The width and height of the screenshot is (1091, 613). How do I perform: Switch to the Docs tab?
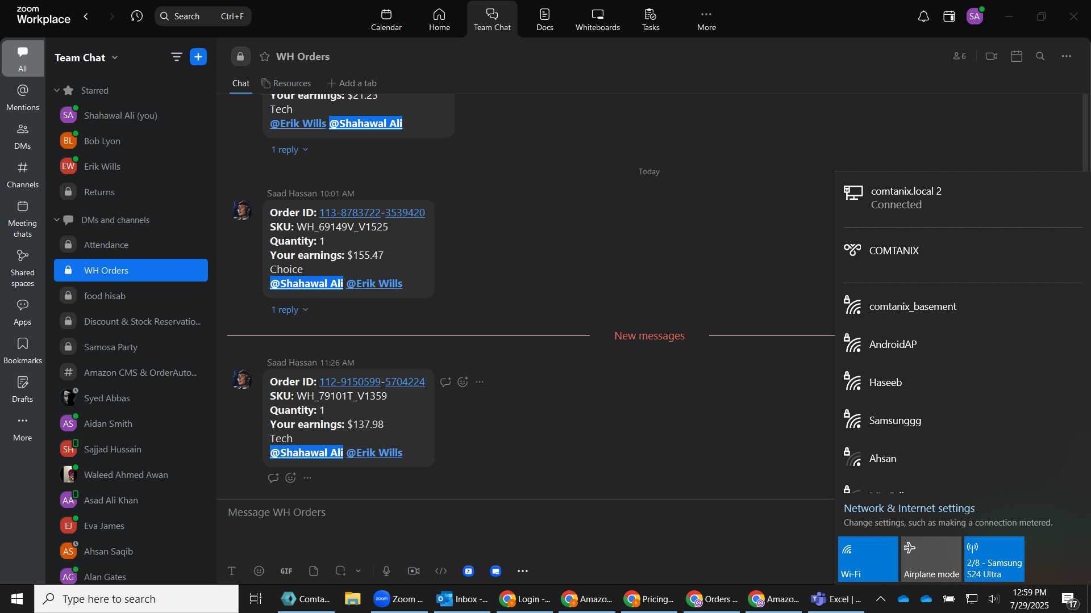[x=544, y=19]
